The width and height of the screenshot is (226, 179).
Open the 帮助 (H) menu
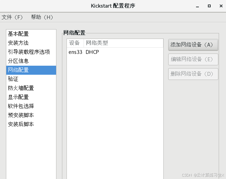(42, 17)
